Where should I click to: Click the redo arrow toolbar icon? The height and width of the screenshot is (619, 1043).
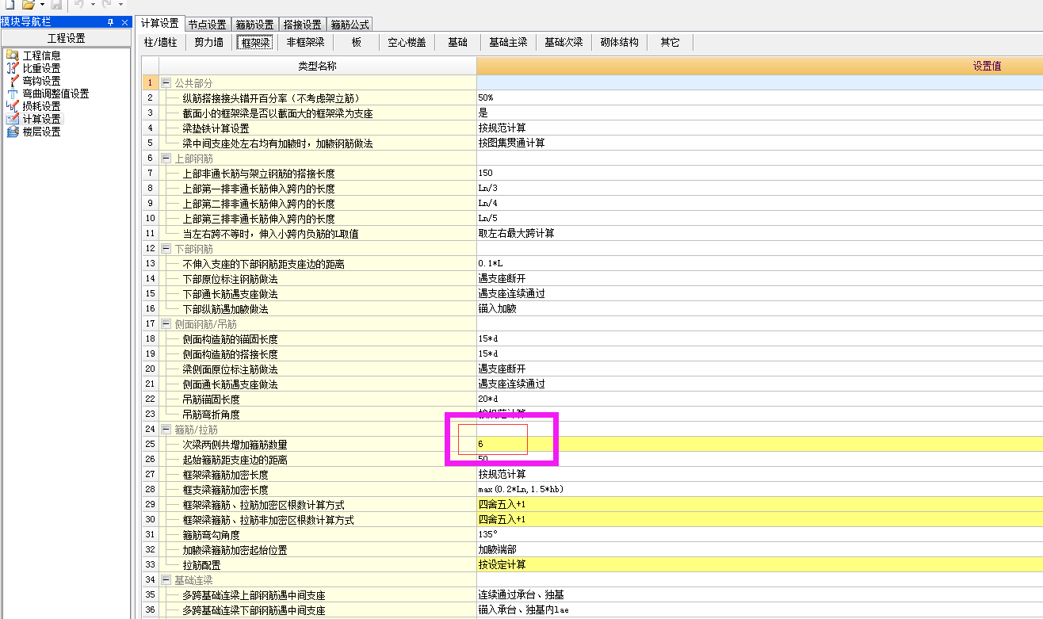point(107,5)
